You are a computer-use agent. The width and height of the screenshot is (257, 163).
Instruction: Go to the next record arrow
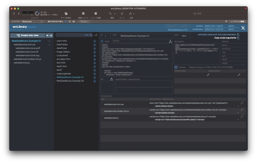(x=19, y=14)
